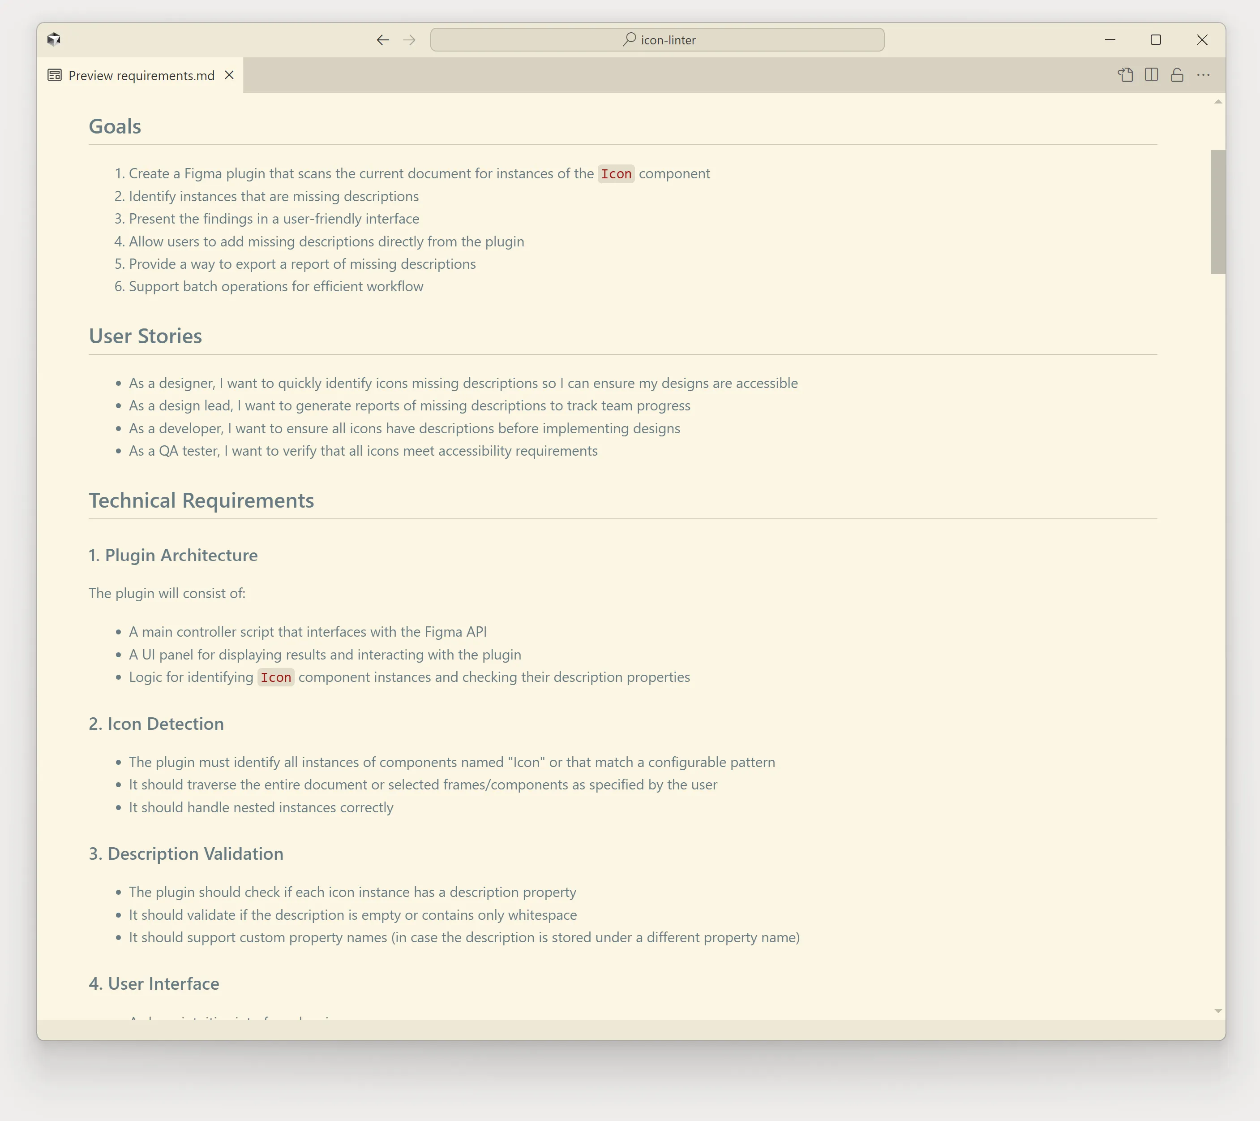Click the Icon code span in Plugin Architecture
This screenshot has width=1260, height=1121.
[x=275, y=677]
